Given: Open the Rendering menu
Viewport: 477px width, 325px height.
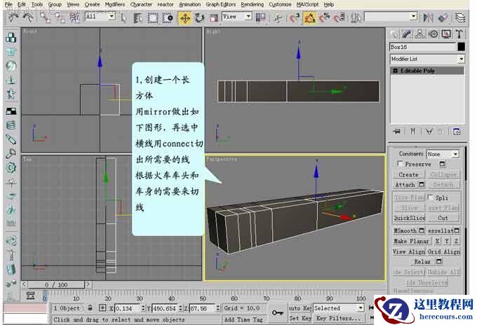Looking at the screenshot, I should point(253,5).
